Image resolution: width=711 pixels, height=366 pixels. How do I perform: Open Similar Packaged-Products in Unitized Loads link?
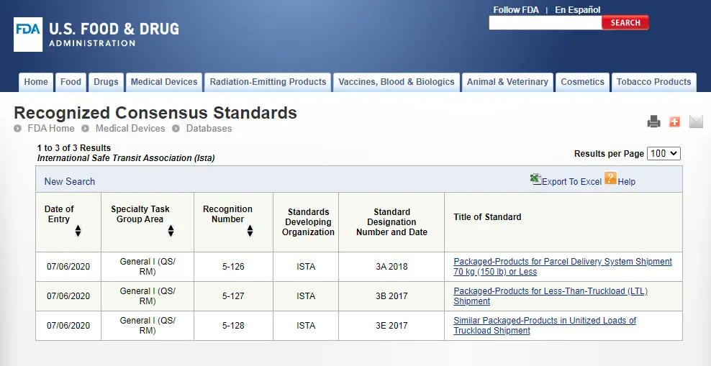click(x=545, y=326)
